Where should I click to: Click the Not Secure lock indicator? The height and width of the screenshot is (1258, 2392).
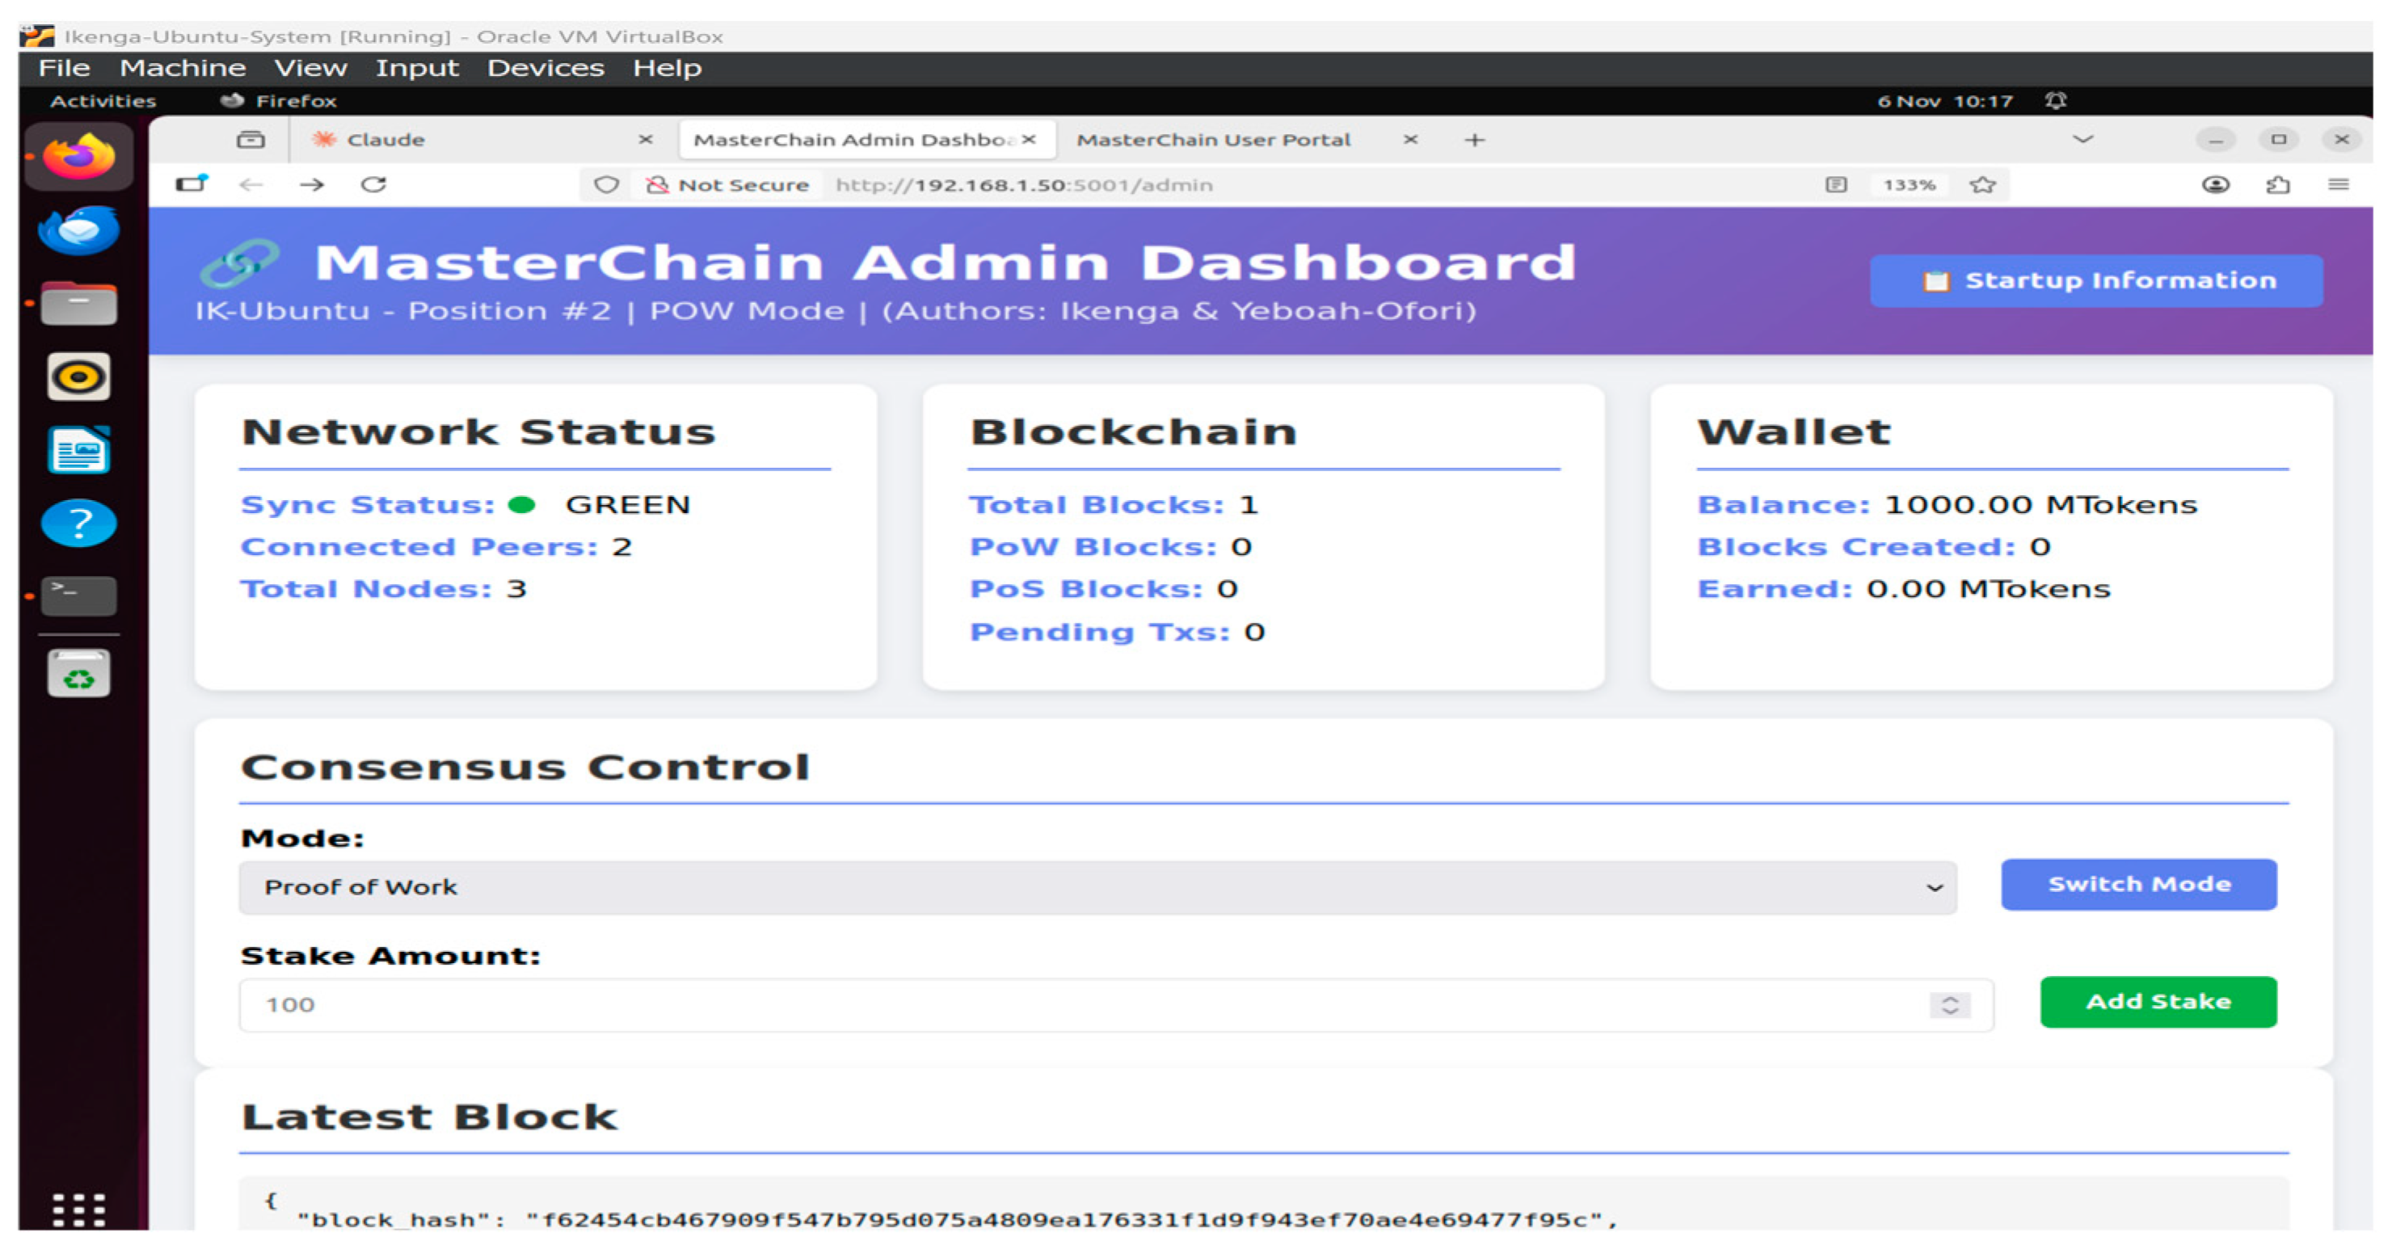click(x=728, y=185)
